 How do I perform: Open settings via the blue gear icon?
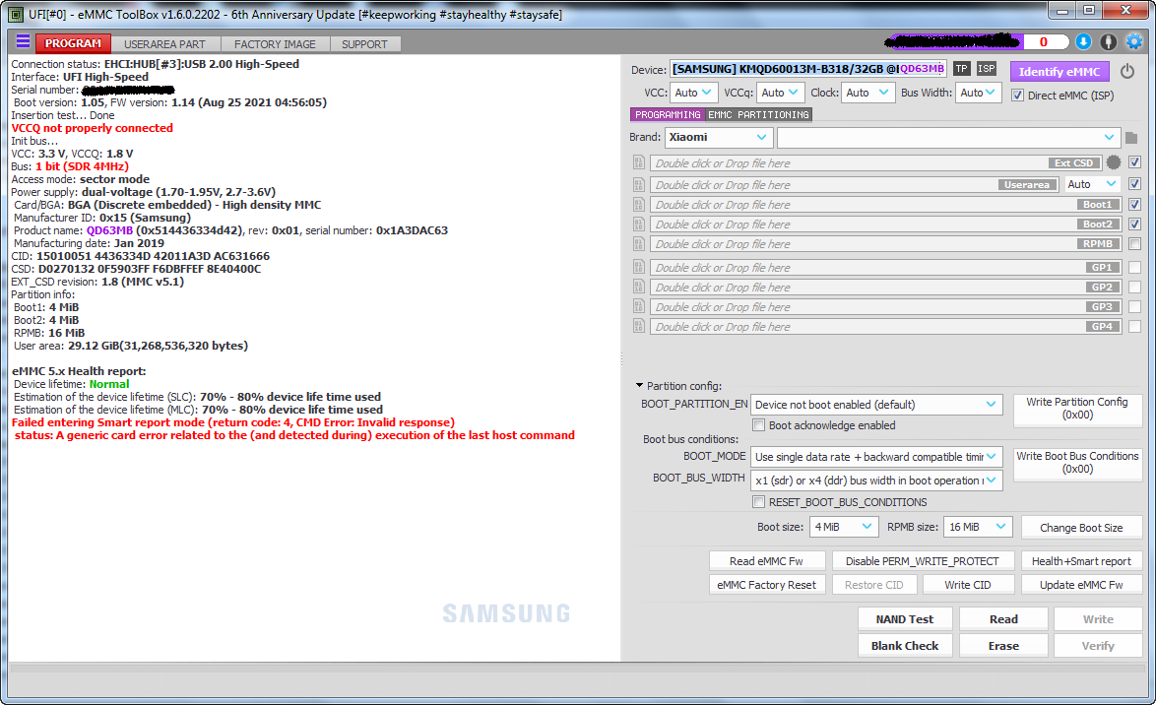[1134, 42]
